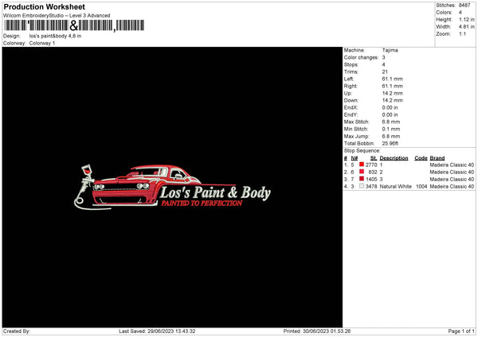Viewport: 478px width, 337px height.
Task: Click the red swatch for stop 1
Action: coord(362,165)
